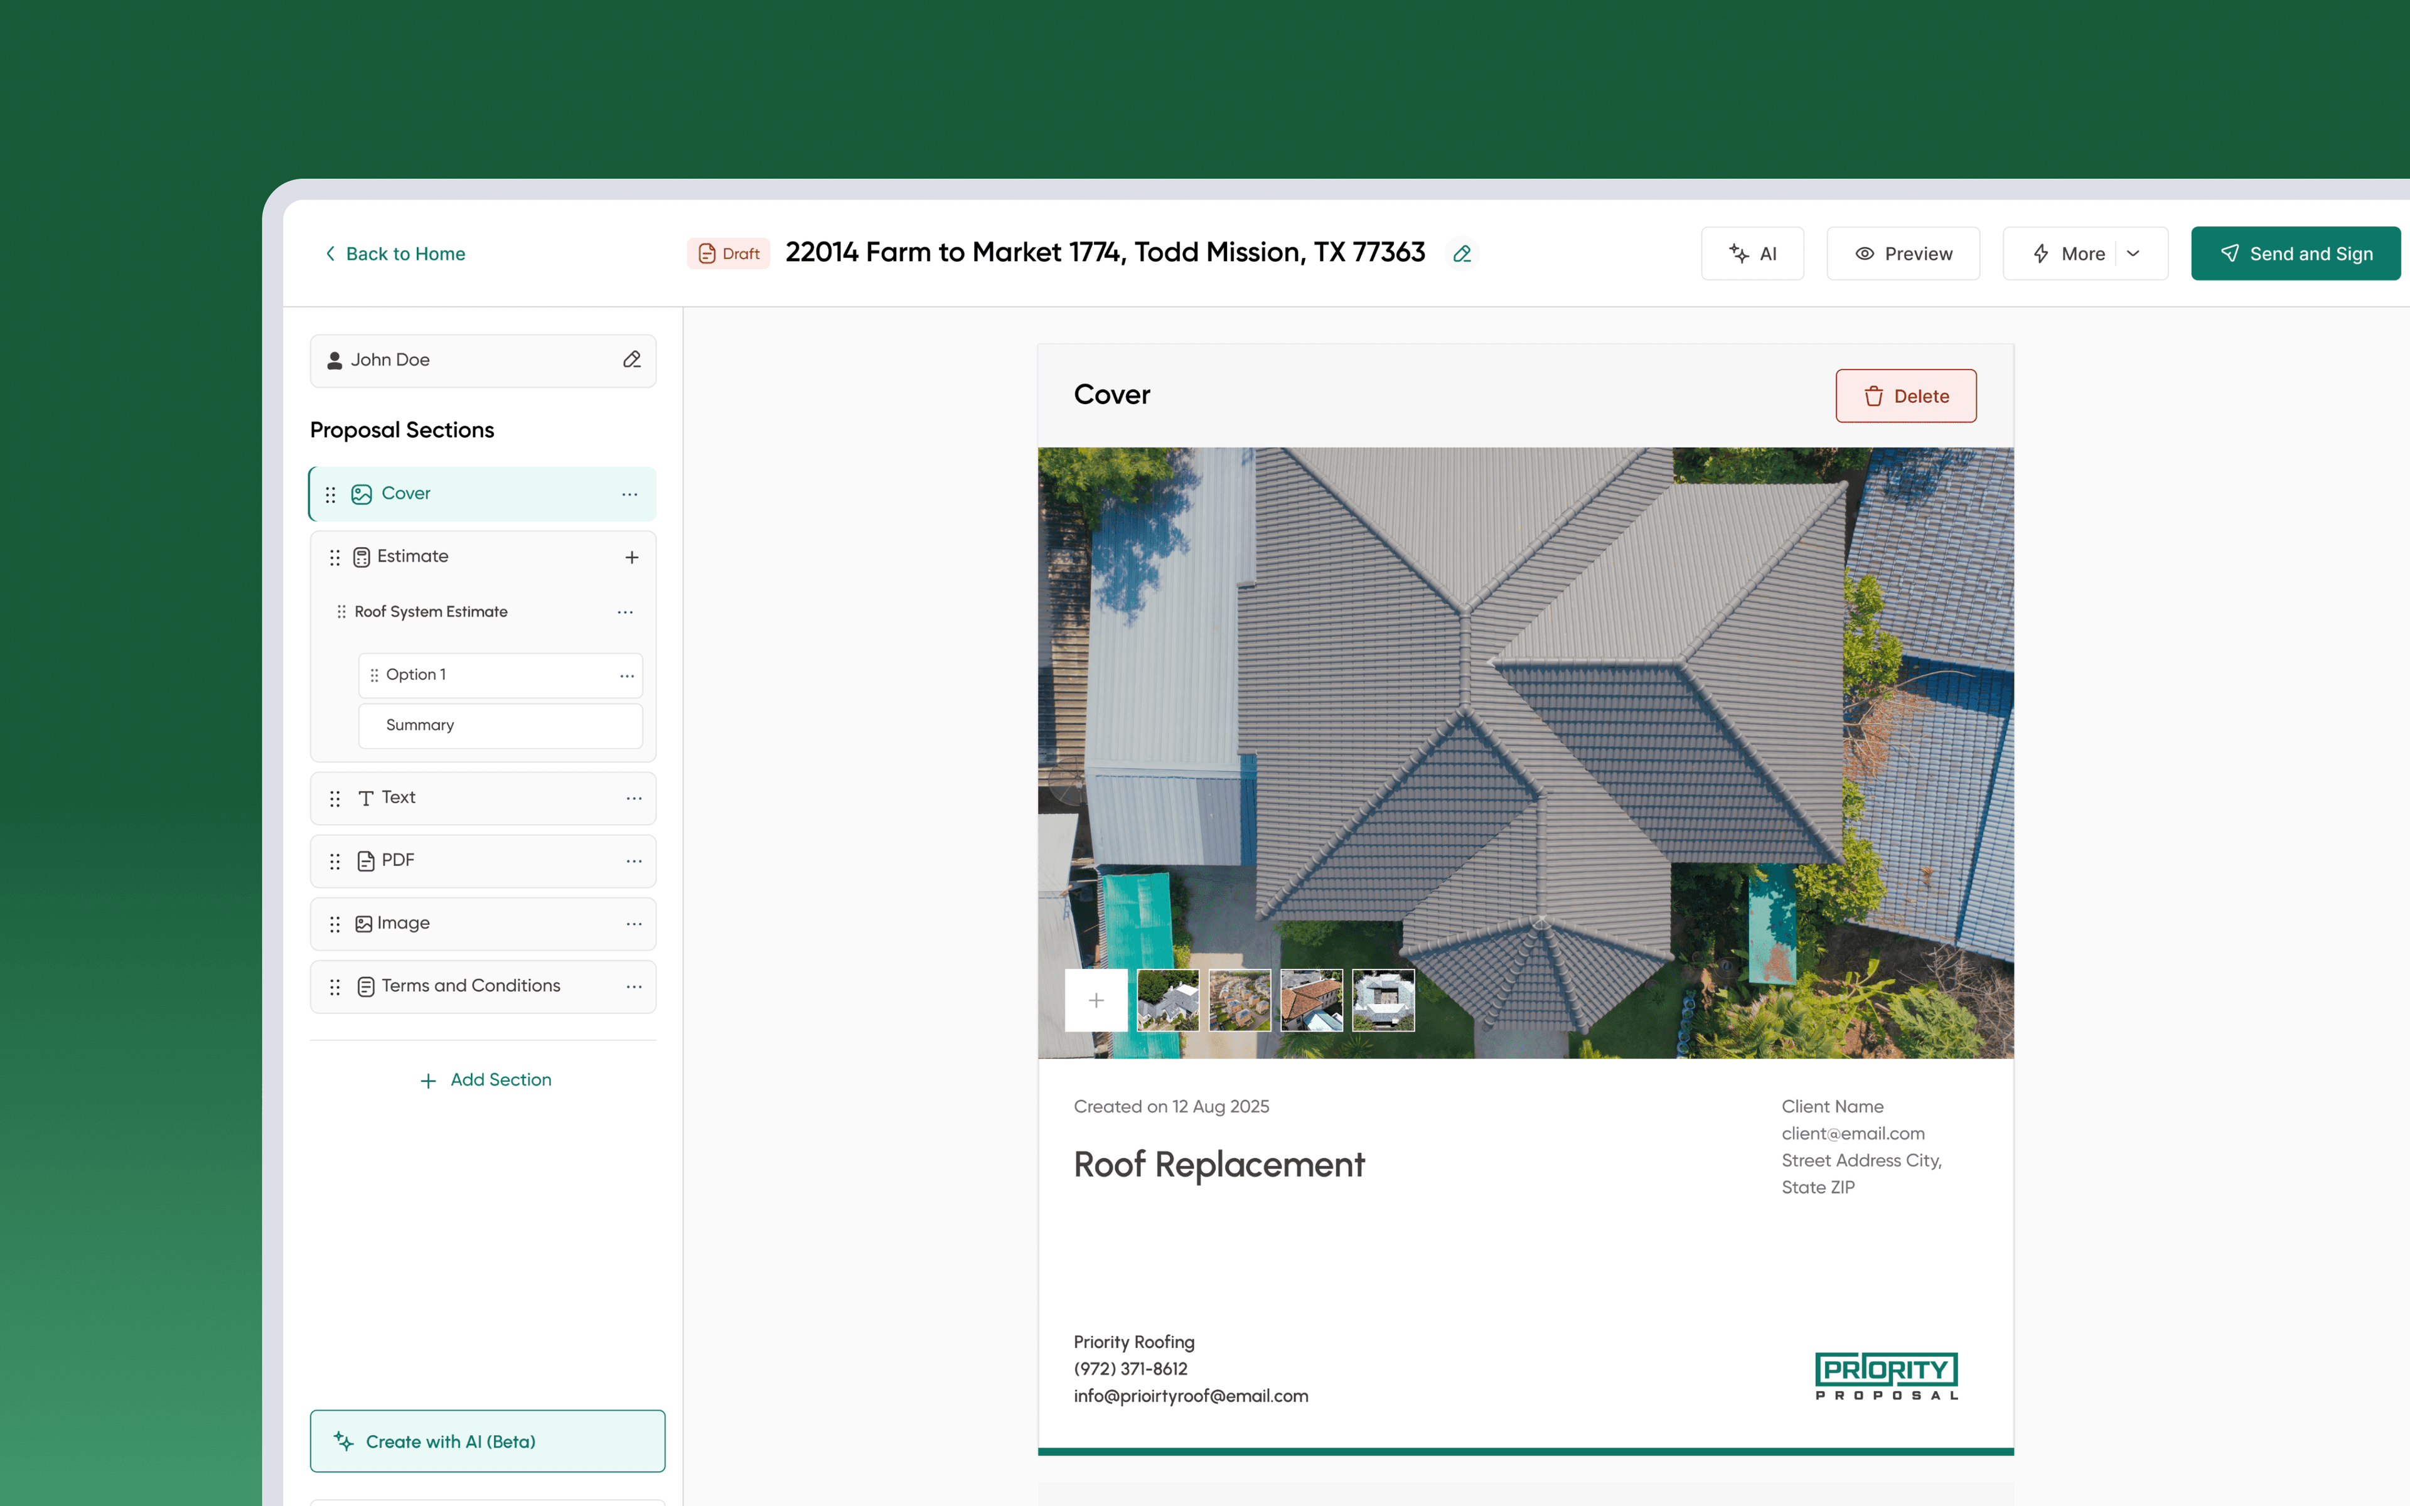Click the plus icon on Estimate row
Viewport: 2410px width, 1506px height.
click(631, 558)
